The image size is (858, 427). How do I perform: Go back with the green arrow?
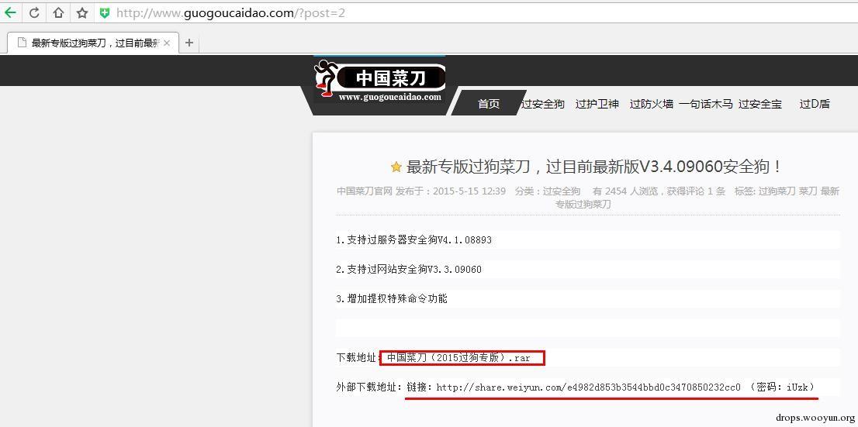tap(10, 12)
